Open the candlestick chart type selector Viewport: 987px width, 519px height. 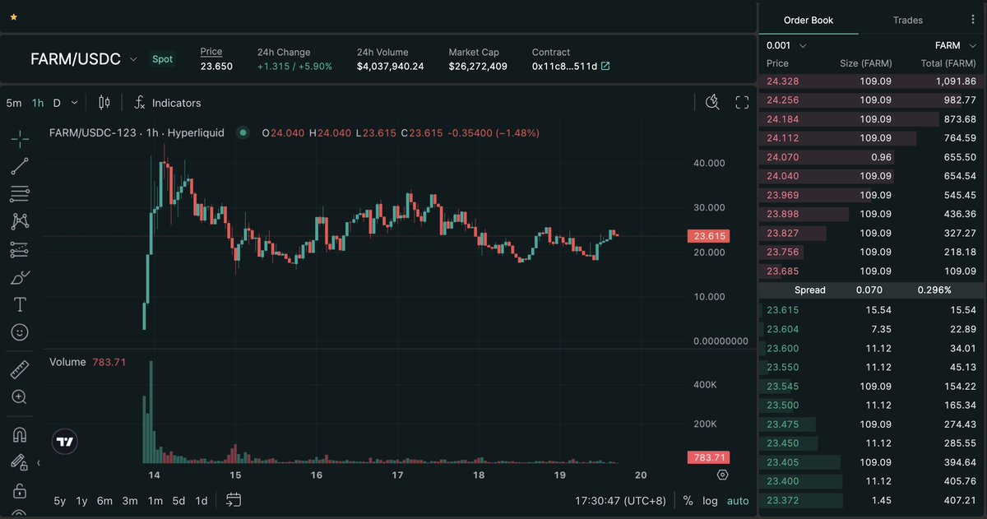104,103
